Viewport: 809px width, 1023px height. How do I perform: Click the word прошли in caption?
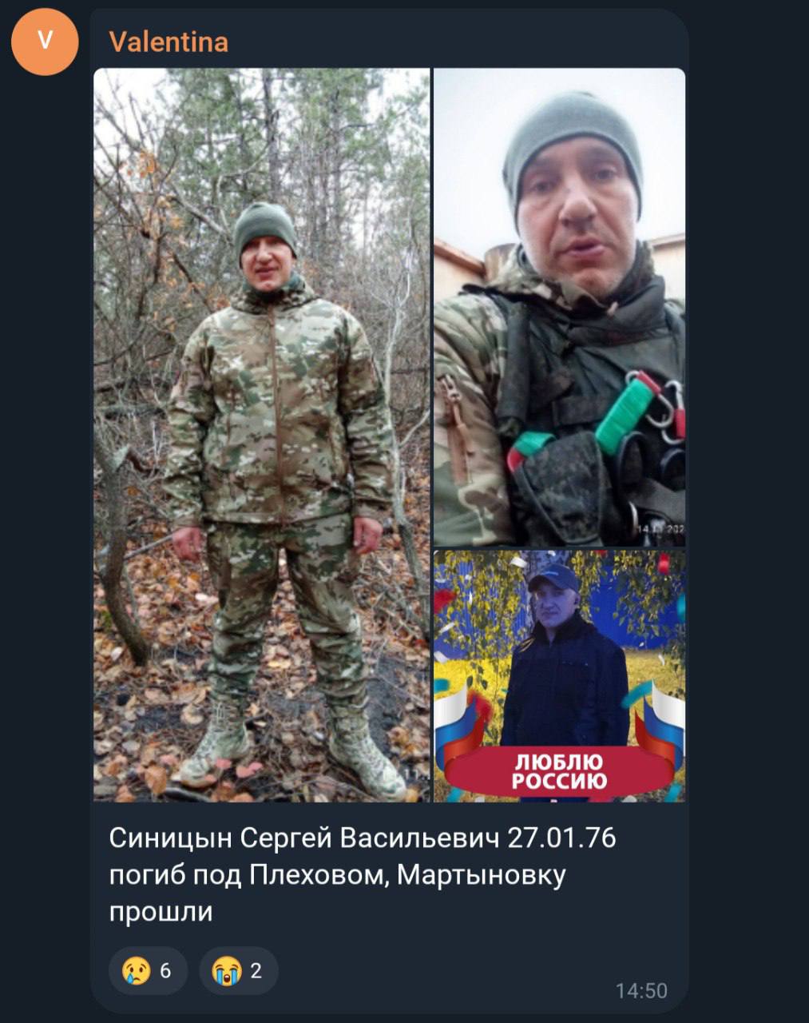(161, 913)
